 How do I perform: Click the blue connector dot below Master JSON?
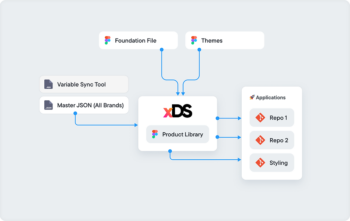point(75,114)
